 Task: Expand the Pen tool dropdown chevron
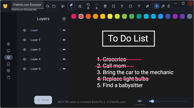(x=71, y=8)
